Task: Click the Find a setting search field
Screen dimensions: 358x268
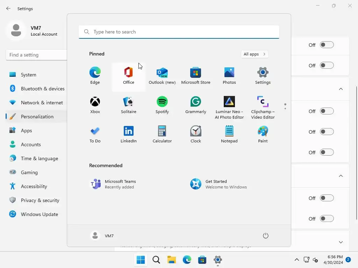Action: click(36, 55)
